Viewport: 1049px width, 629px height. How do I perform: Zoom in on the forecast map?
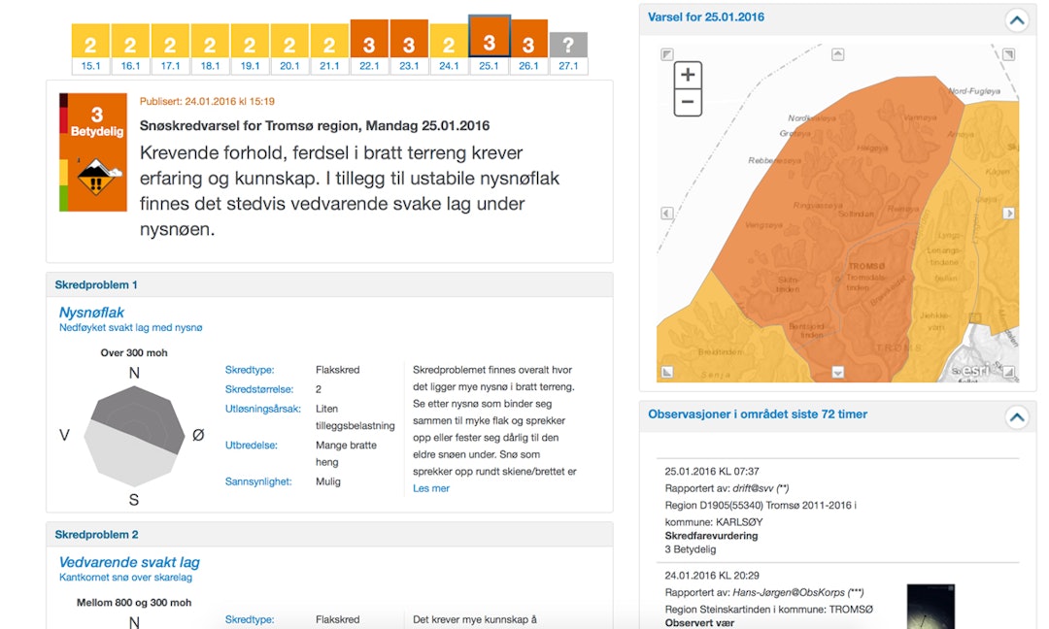tap(687, 74)
